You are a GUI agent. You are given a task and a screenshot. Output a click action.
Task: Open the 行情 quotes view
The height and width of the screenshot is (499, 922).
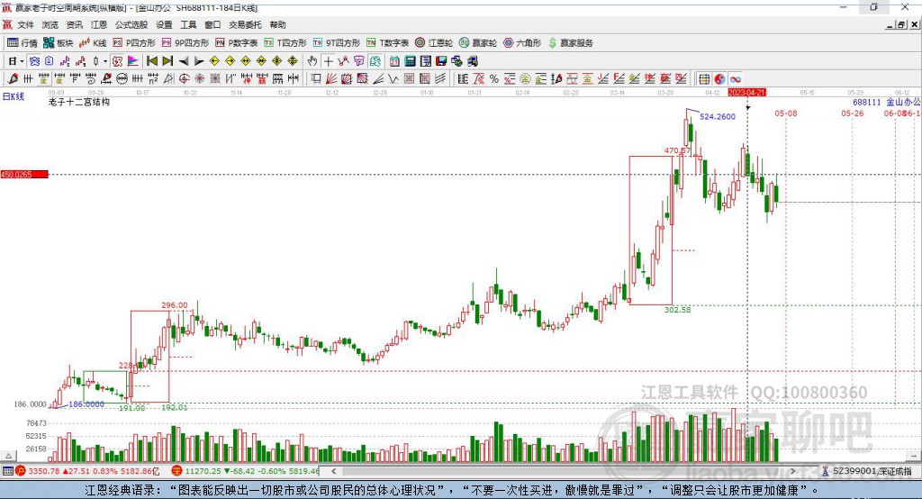22,43
